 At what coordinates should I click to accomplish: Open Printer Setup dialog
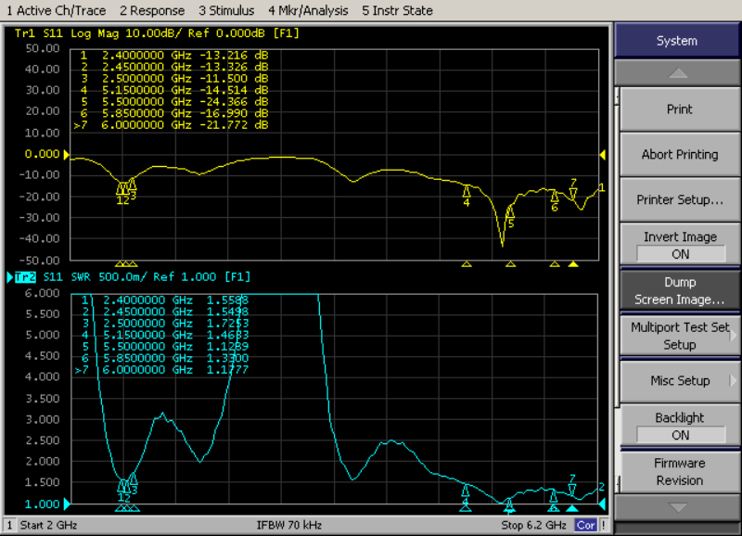pos(679,200)
